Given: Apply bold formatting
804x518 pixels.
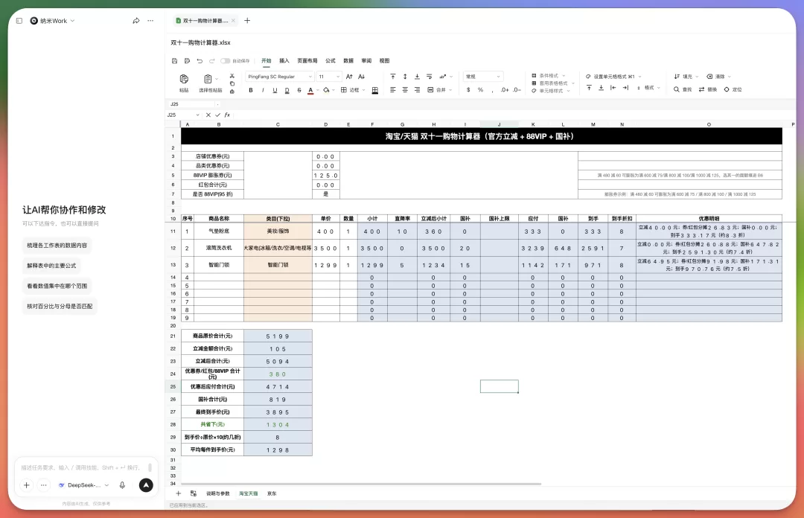Looking at the screenshot, I should 251,90.
